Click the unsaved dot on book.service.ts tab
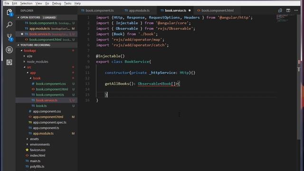This screenshot has width=304, height=171. 190,10
